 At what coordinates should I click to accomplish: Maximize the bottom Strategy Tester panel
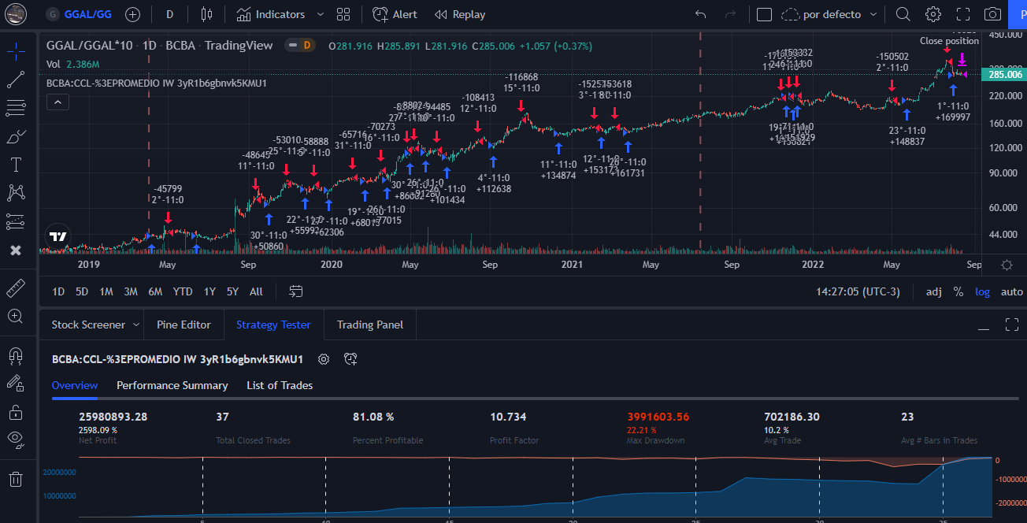click(x=1012, y=325)
